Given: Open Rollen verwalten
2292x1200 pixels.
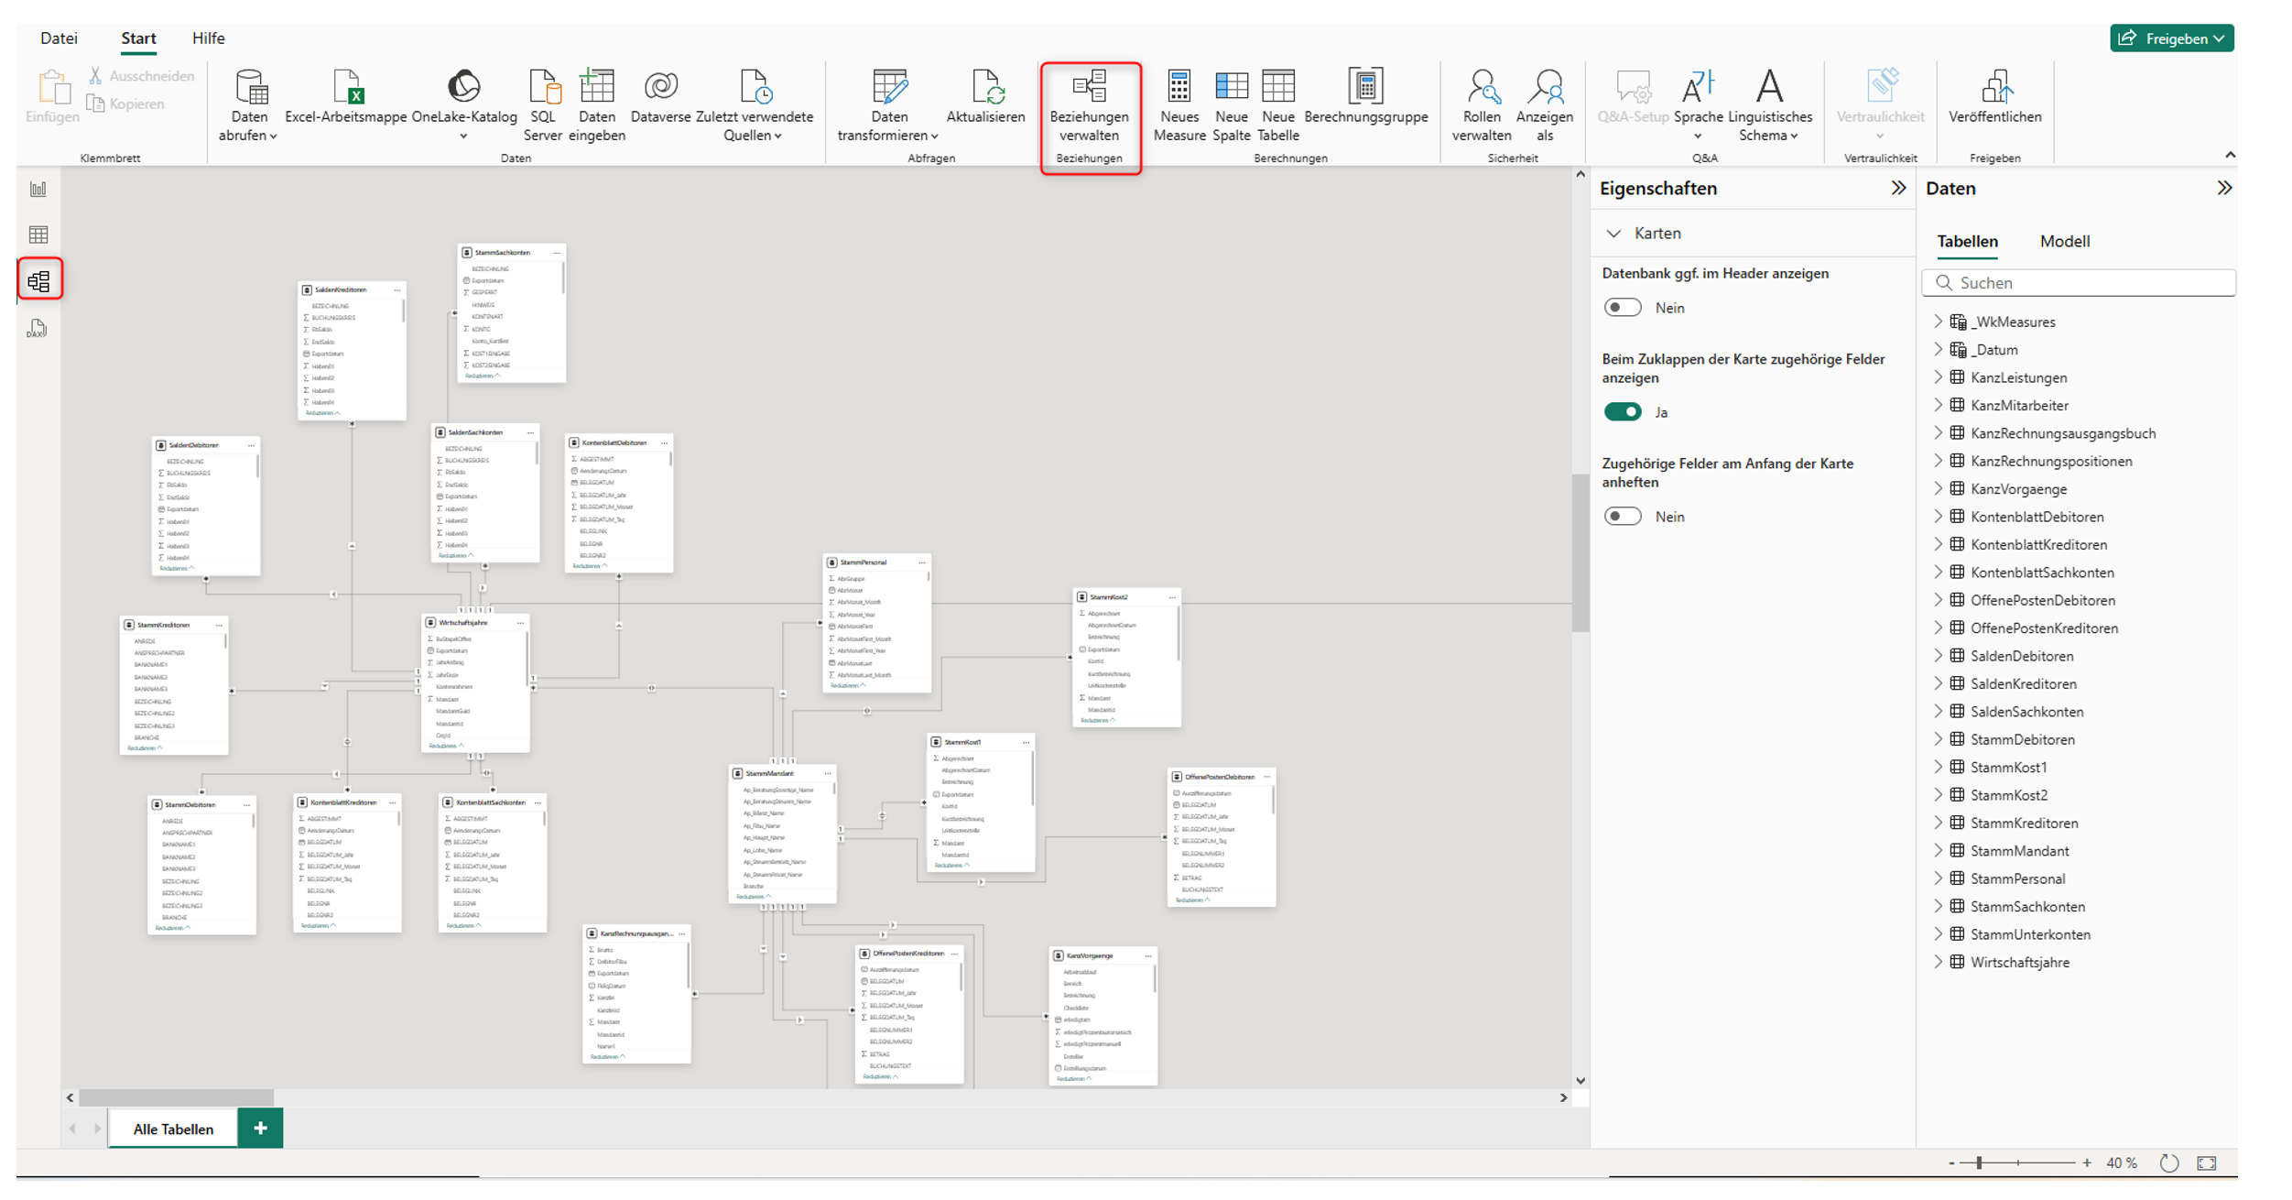Looking at the screenshot, I should 1482,105.
